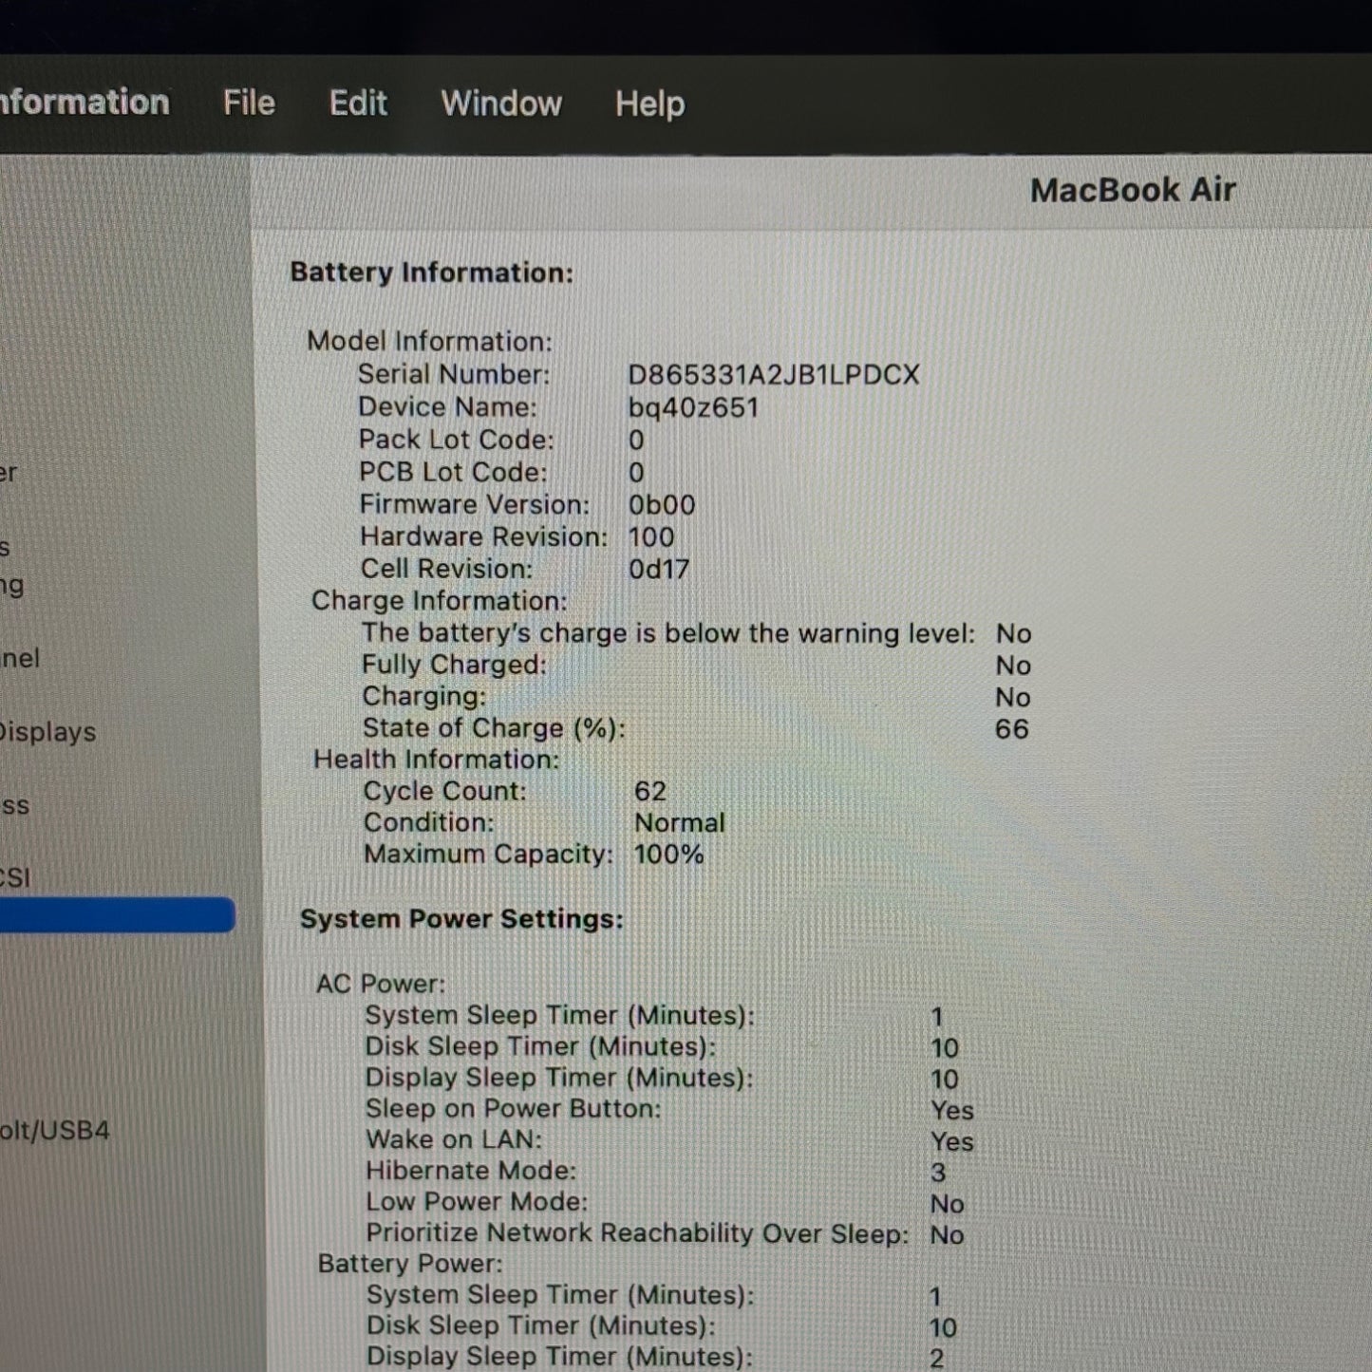Viewport: 1372px width, 1372px height.
Task: Click the battery warning level label
Action: tap(668, 633)
